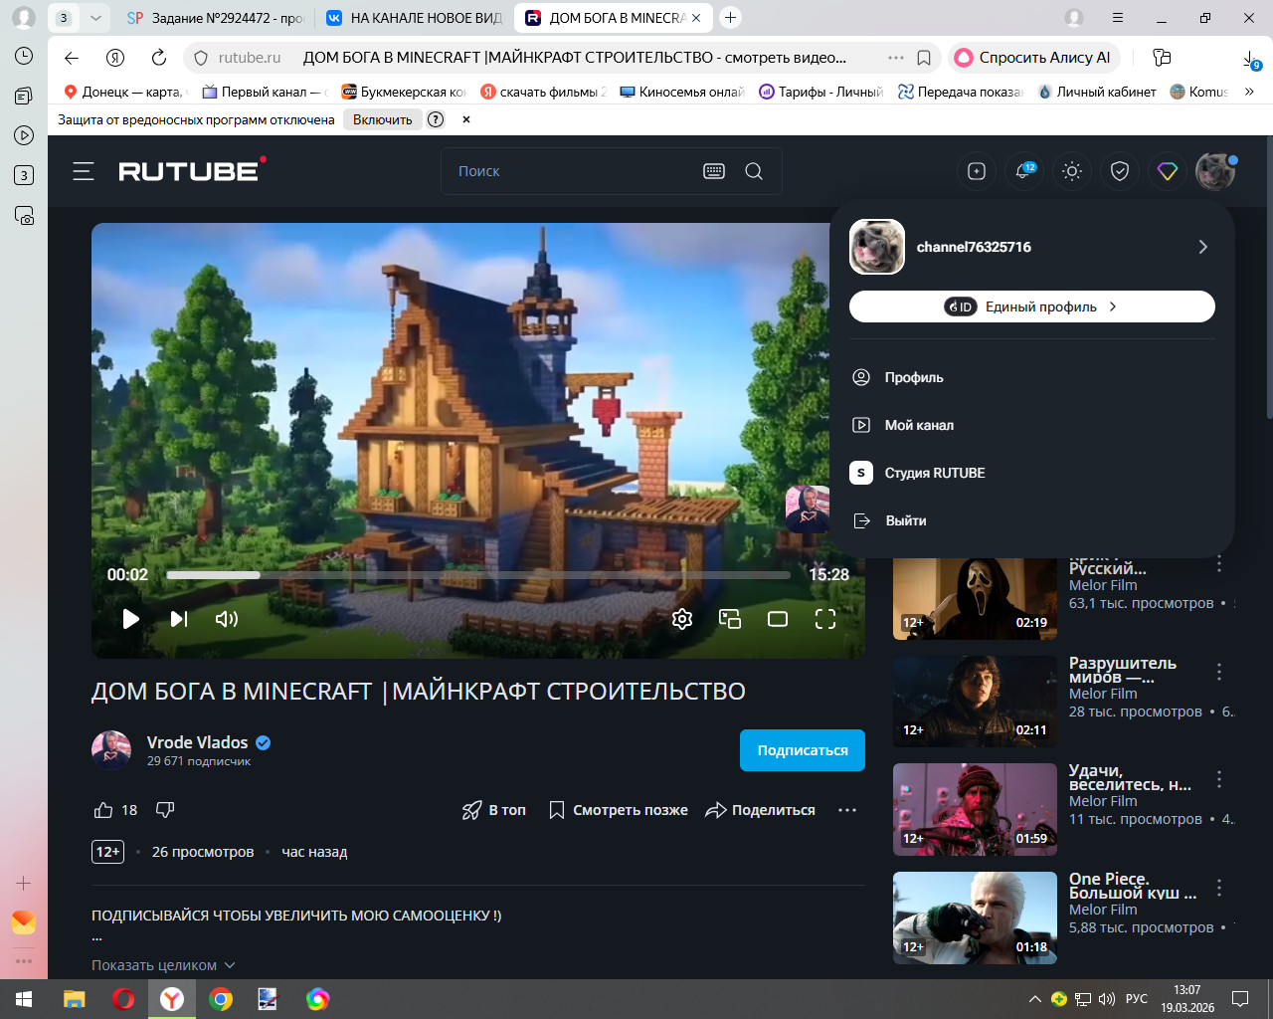1273x1019 pixels.
Task: Dislike the video
Action: [165, 810]
